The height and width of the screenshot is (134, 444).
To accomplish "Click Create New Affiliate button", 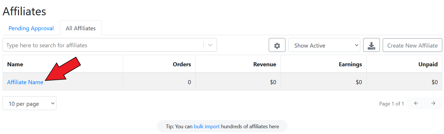I will pos(412,45).
